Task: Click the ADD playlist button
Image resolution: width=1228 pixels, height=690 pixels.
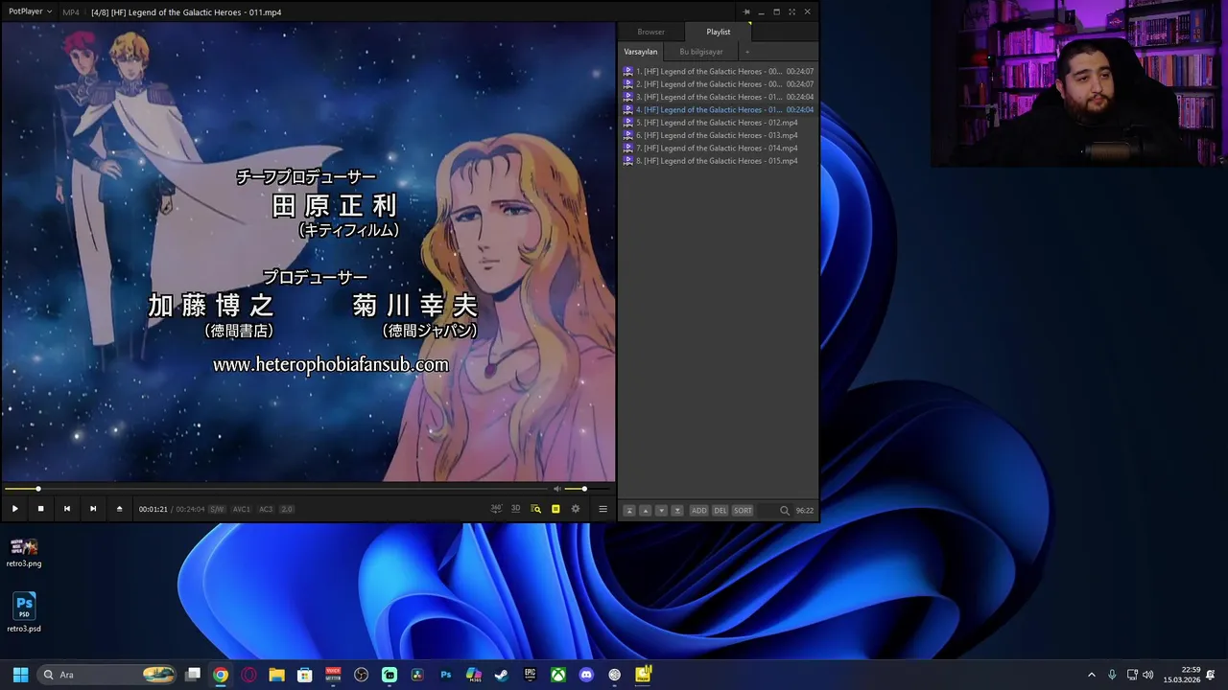Action: (699, 511)
